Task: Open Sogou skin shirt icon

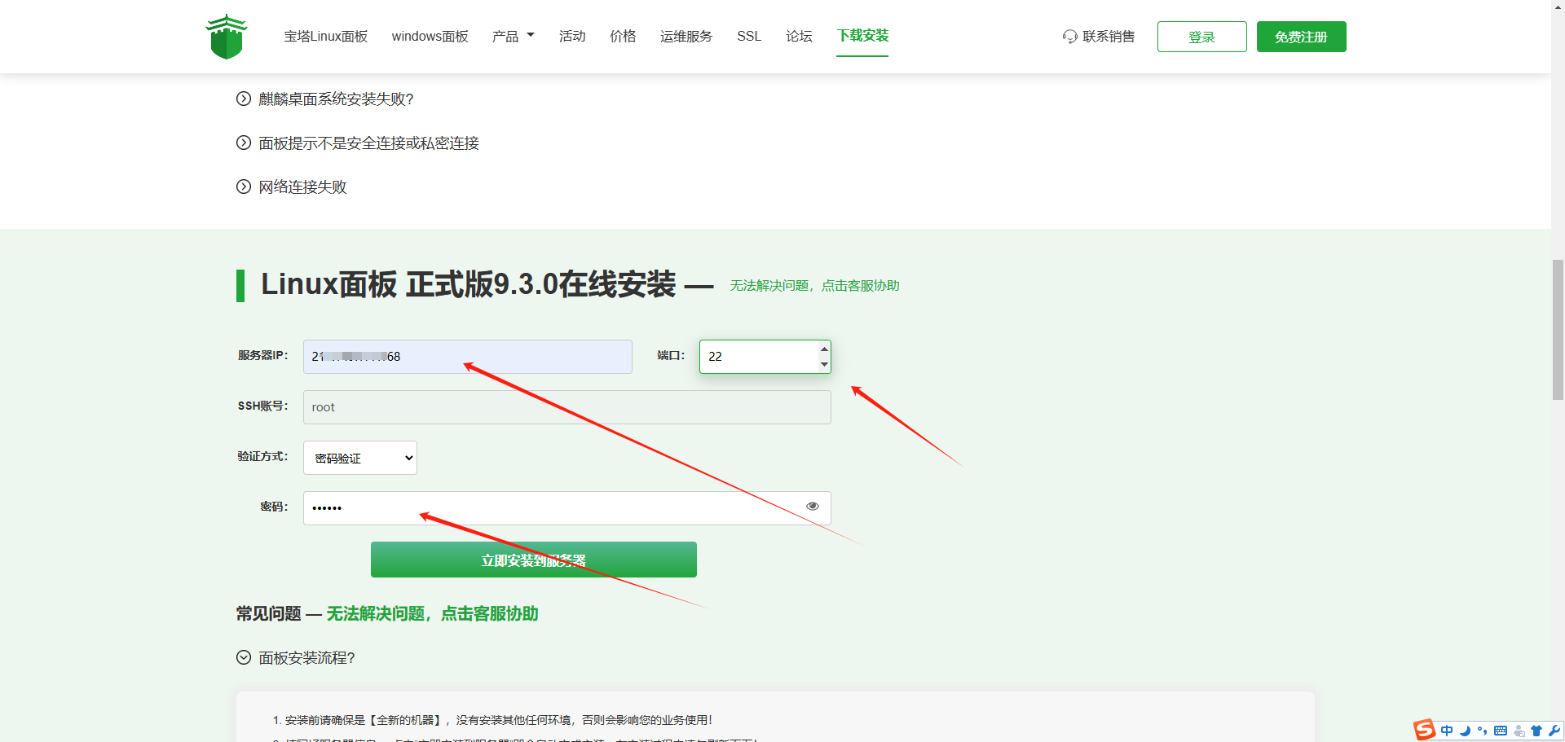Action: 1536,731
